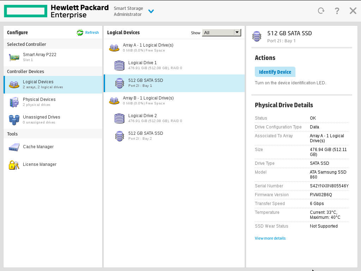Click the Logical Devices sidebar icon
361x271 pixels.
pyautogui.click(x=14, y=84)
